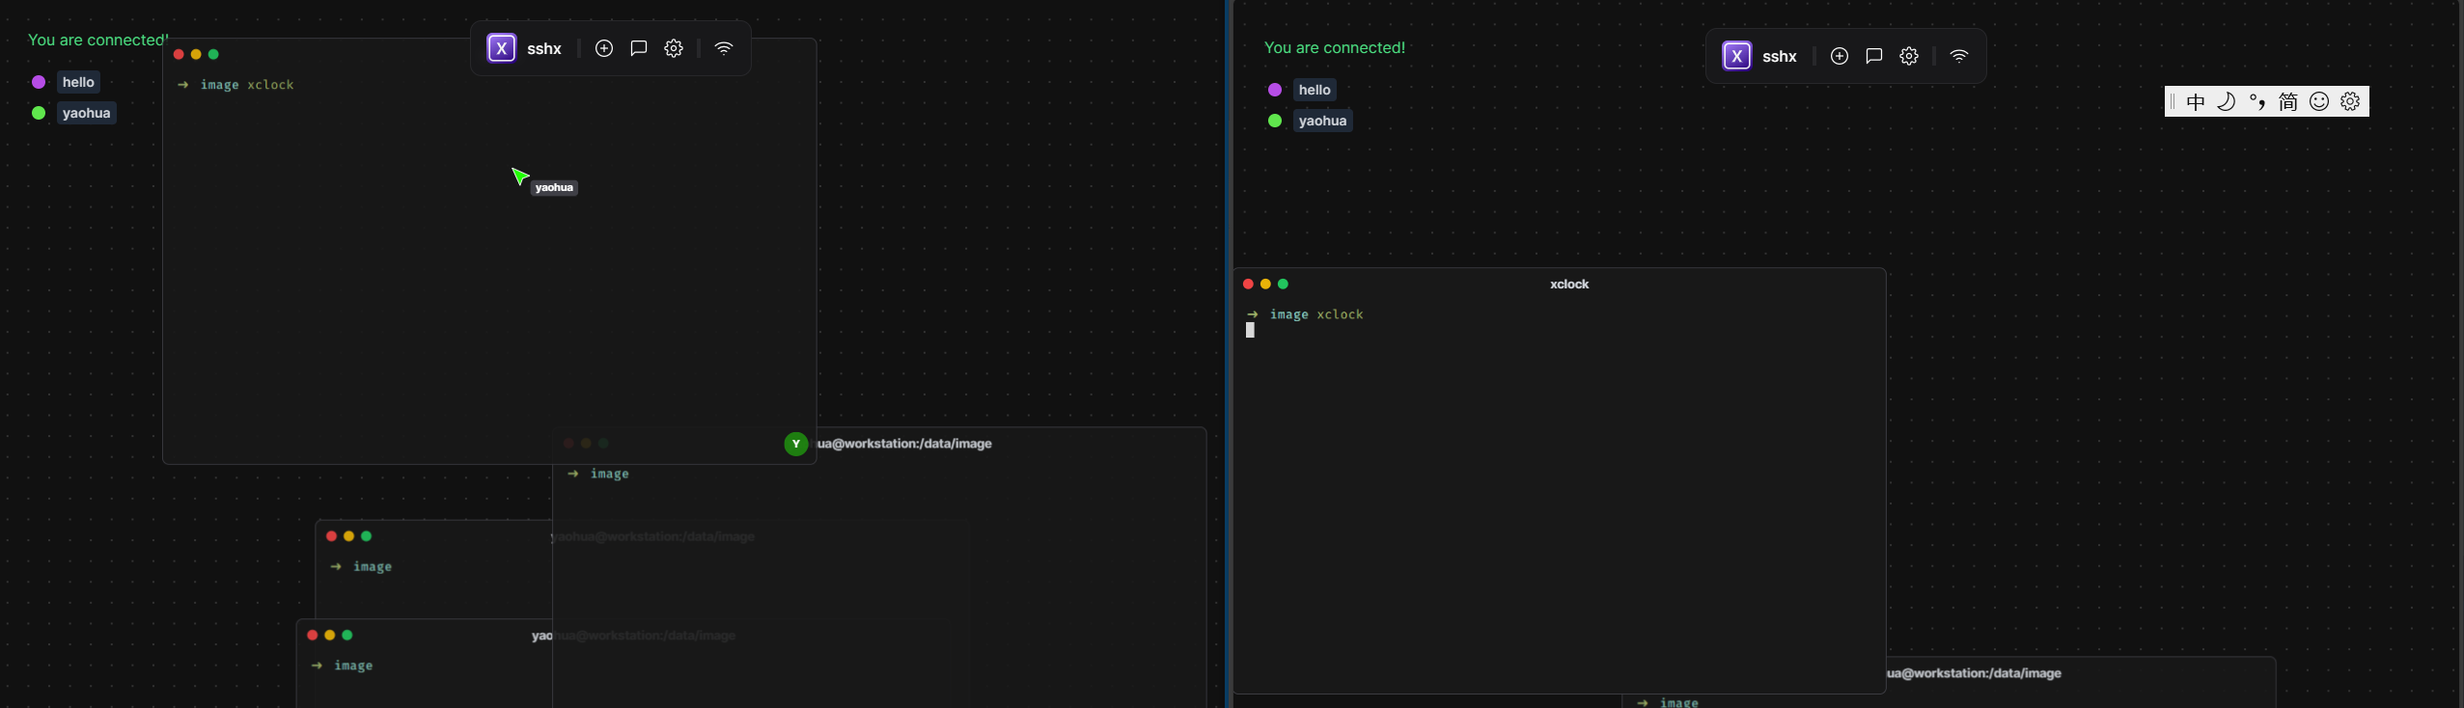Open input method settings gear
Viewport: 2464px width, 708px height.
2351,101
